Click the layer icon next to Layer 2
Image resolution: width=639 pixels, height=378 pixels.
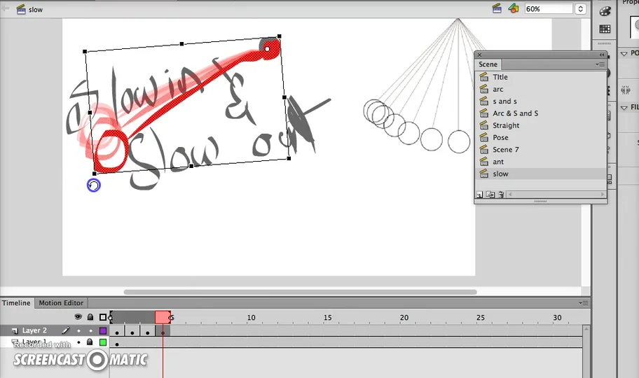click(x=15, y=330)
